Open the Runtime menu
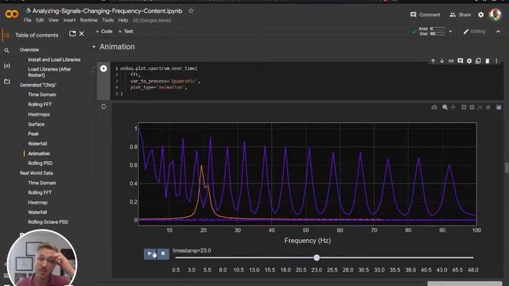The image size is (509, 286). coord(88,20)
